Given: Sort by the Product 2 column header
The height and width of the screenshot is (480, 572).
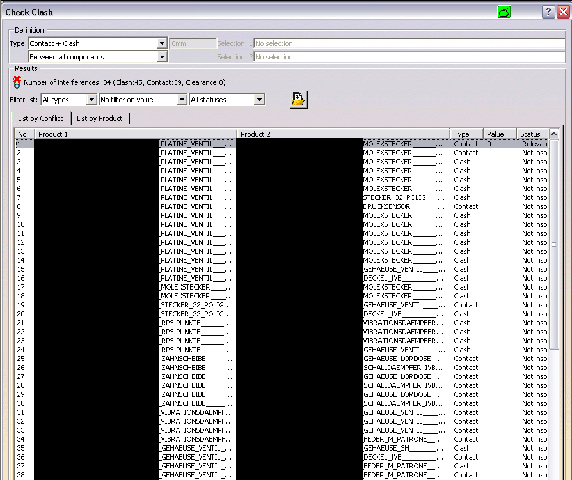Looking at the screenshot, I should click(343, 134).
